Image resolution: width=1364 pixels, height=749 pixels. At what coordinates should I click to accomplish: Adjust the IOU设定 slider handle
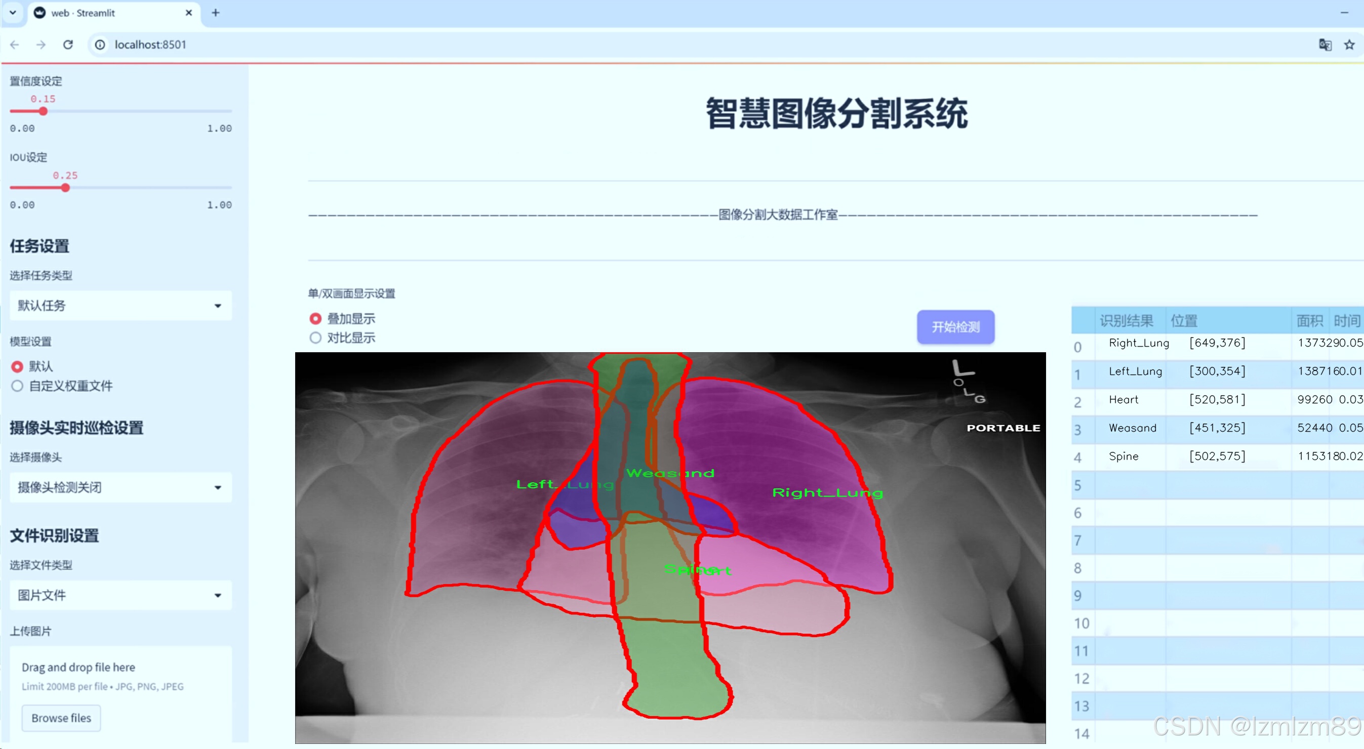pyautogui.click(x=65, y=187)
